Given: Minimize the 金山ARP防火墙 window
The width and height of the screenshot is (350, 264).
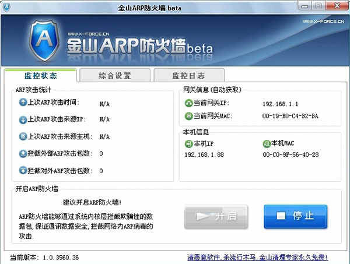Looking at the screenshot, I should tap(304, 6).
